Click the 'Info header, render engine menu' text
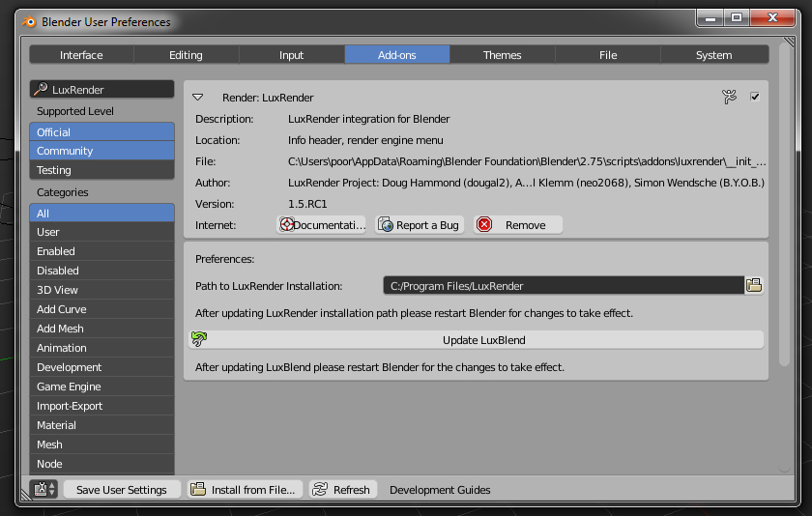812x516 pixels. pyautogui.click(x=365, y=140)
